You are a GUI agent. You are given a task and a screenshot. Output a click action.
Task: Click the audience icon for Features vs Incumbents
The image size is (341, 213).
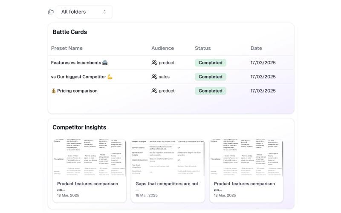[x=154, y=63]
